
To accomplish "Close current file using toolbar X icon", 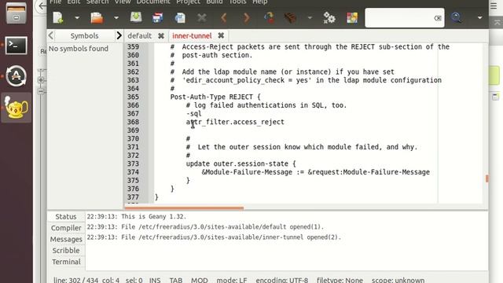I will tap(202, 17).
